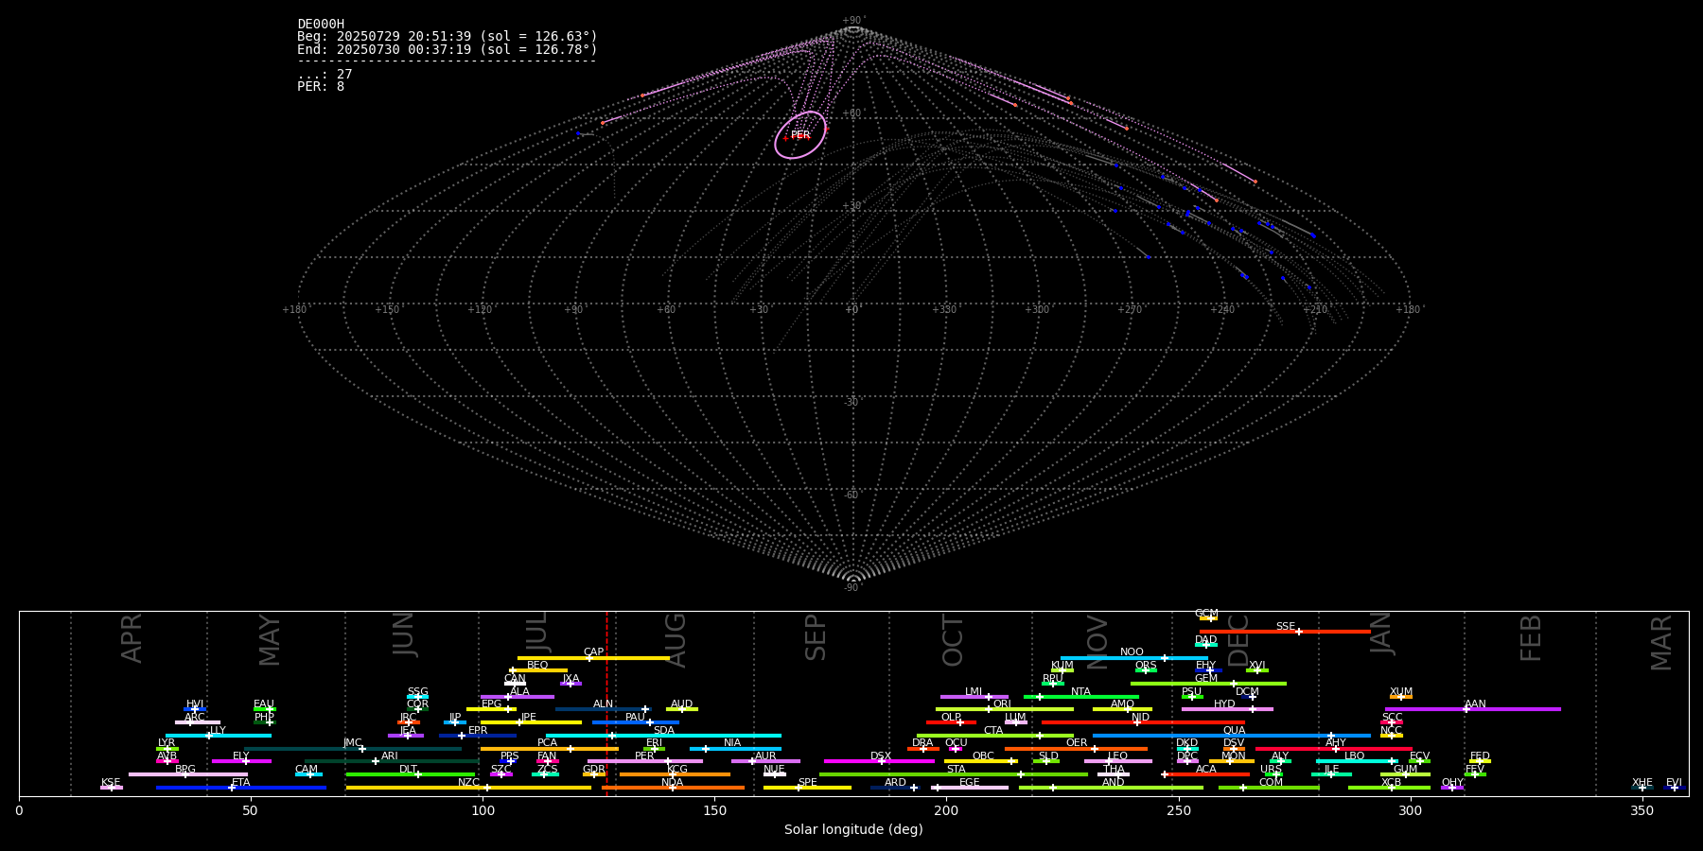Click the SSE shower label in timeline

[1285, 626]
